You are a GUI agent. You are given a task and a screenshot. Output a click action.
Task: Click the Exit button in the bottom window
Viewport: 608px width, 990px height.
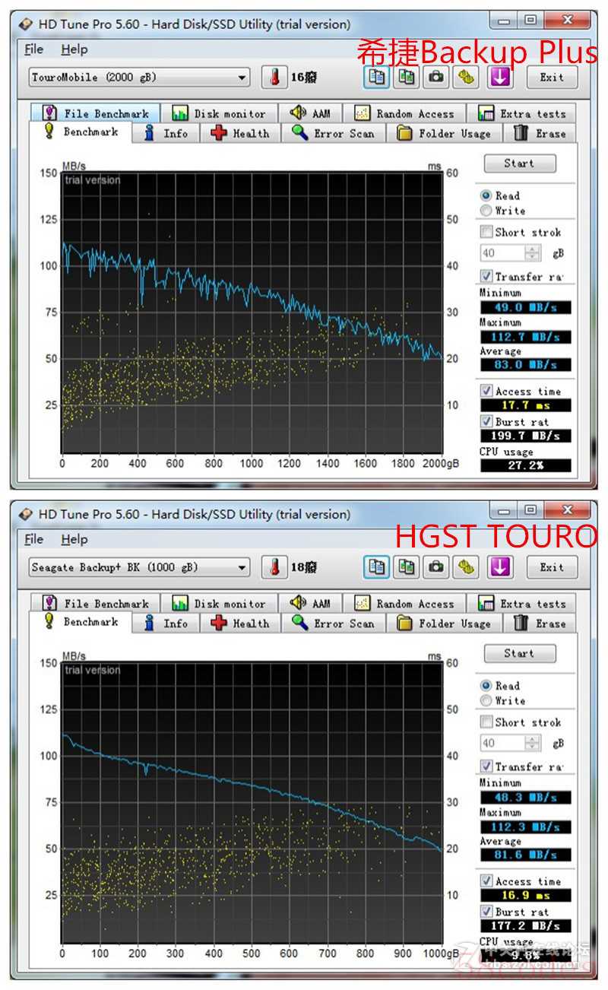point(552,567)
